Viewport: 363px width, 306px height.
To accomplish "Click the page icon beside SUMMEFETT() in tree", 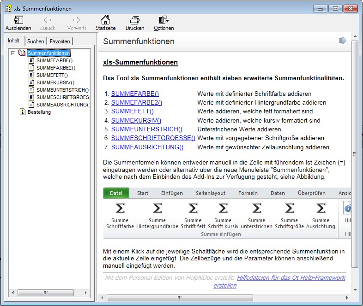I will pos(31,75).
